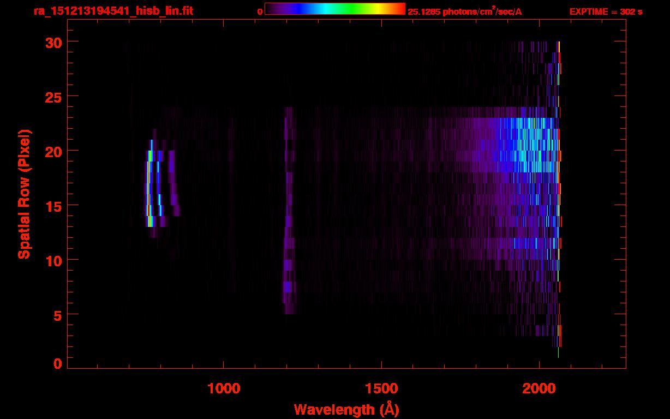Click the spatial row 15 tick label
The image size is (670, 419).
click(x=53, y=206)
